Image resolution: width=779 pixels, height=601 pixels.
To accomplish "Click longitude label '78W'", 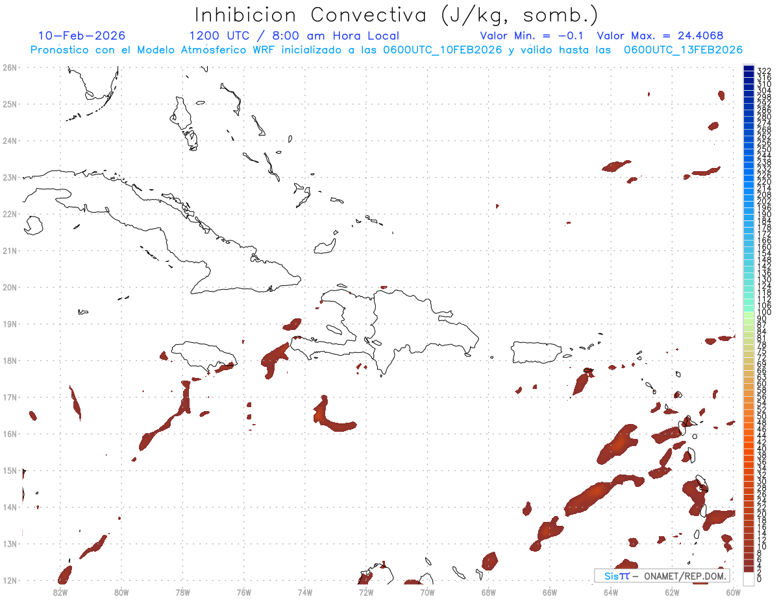I will (182, 592).
